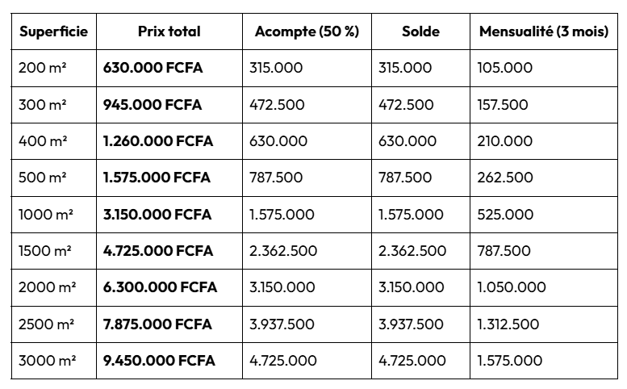Select the 105.000 monthly payment cell
This screenshot has width=627, height=389.
click(544, 68)
